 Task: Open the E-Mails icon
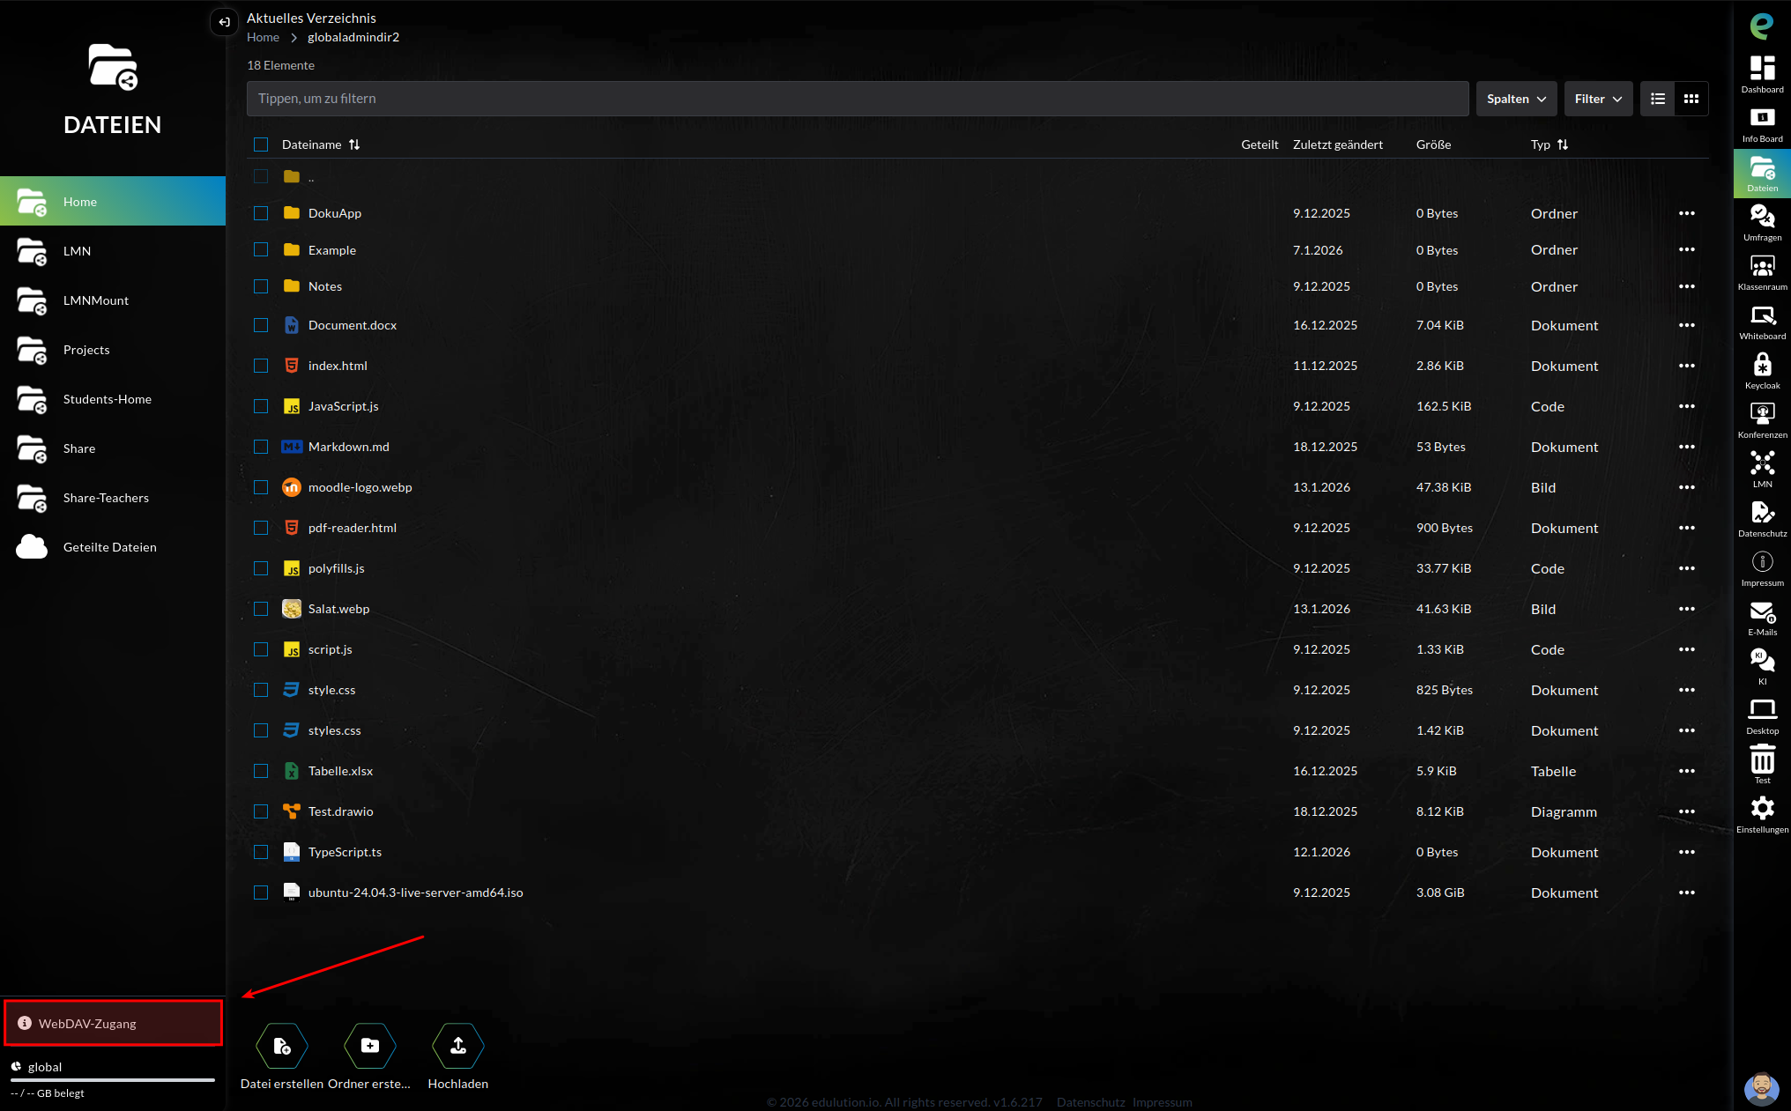(x=1762, y=612)
